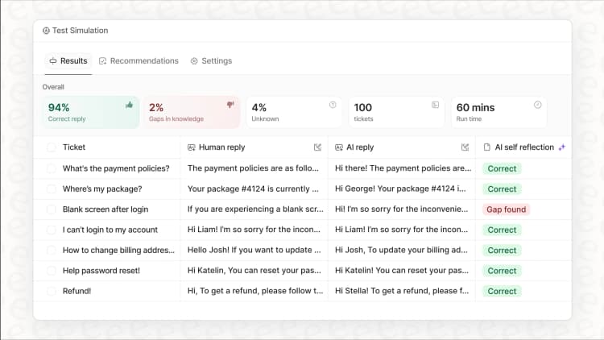The height and width of the screenshot is (340, 604).
Task: Click the tickets card icon
Action: pos(435,105)
